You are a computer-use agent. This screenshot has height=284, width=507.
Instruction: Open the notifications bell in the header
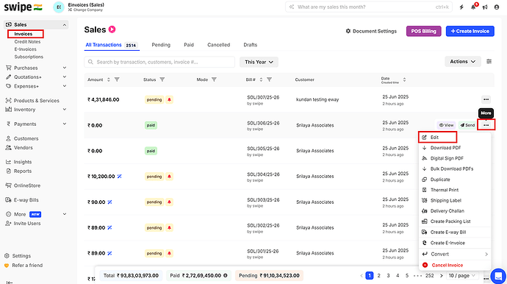[473, 7]
